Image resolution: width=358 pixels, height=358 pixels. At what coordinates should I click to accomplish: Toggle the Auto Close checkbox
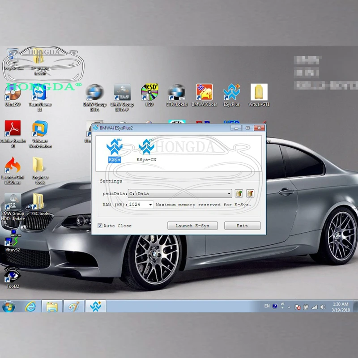coord(100,226)
